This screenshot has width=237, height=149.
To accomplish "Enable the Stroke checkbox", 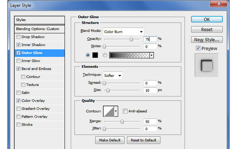I will coord(18,124).
